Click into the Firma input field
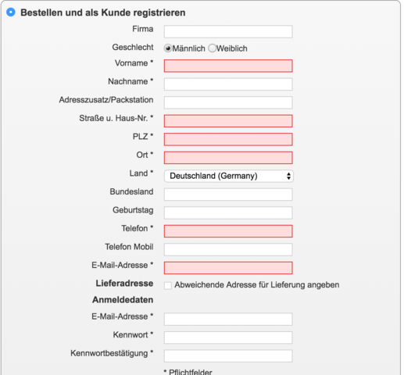 (x=228, y=31)
